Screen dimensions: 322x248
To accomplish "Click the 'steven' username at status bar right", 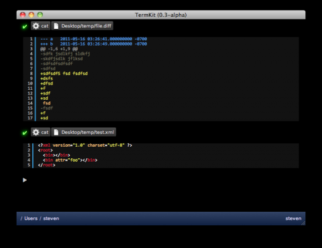I will point(293,219).
